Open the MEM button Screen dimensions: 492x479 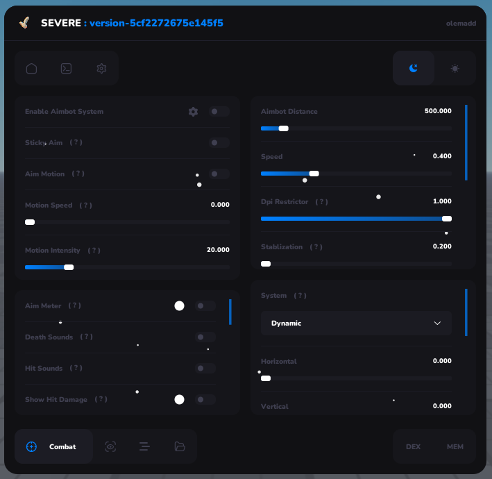coord(455,446)
